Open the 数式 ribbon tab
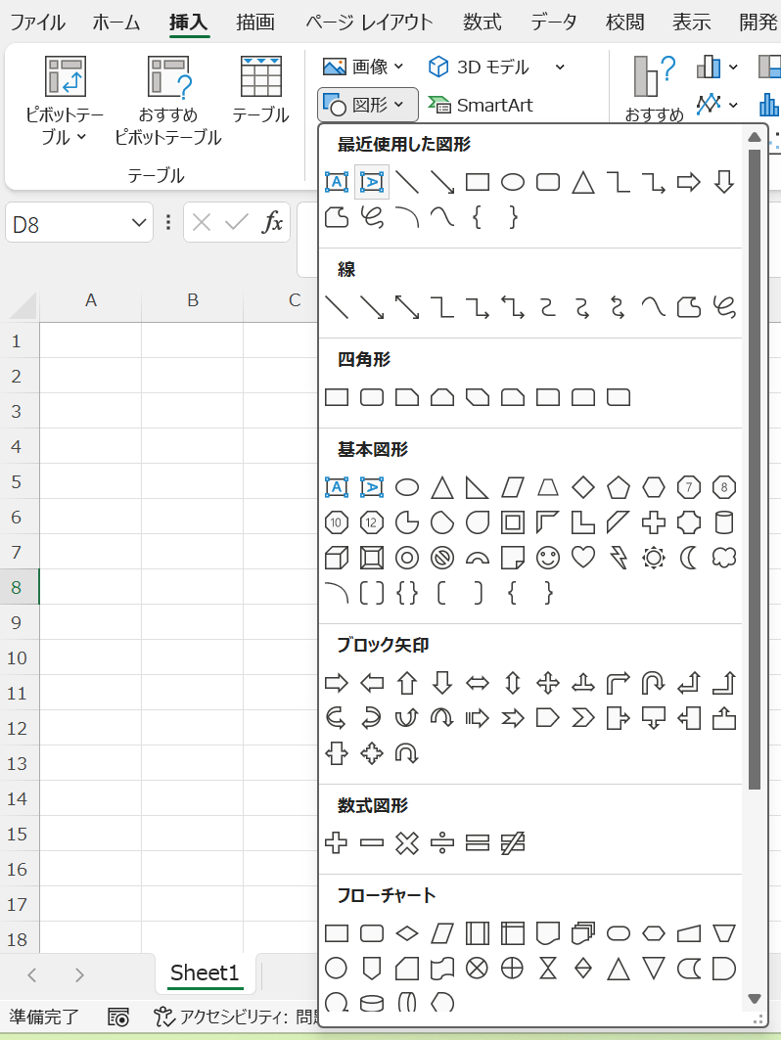The height and width of the screenshot is (1040, 781). point(482,23)
